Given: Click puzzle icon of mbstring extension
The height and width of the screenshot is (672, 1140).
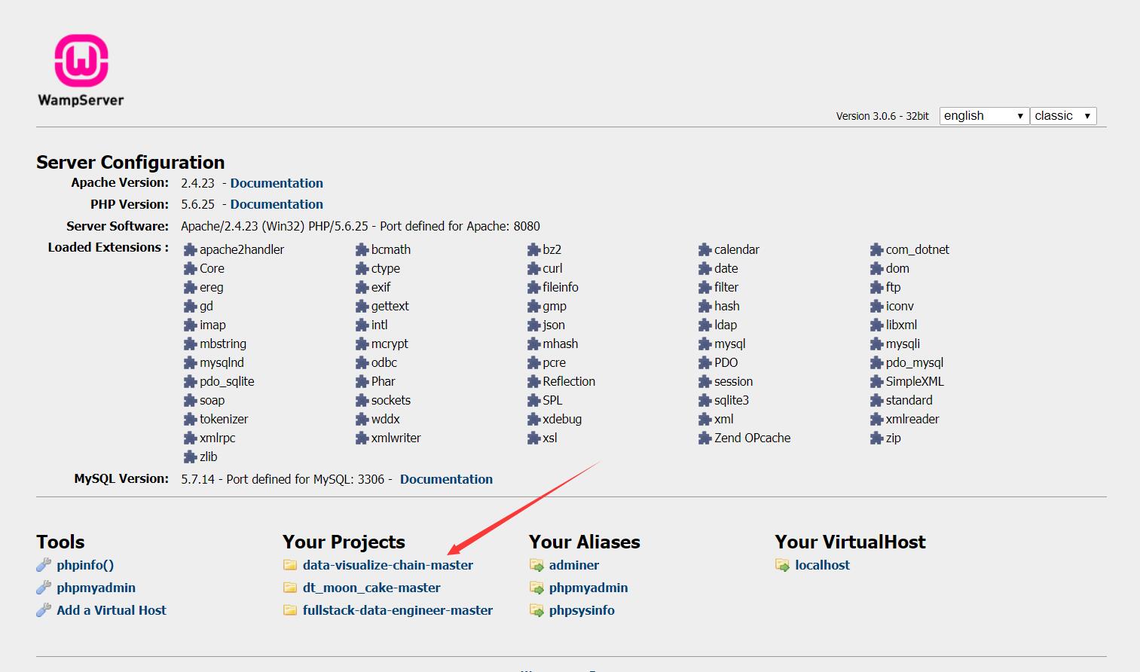Looking at the screenshot, I should (190, 344).
